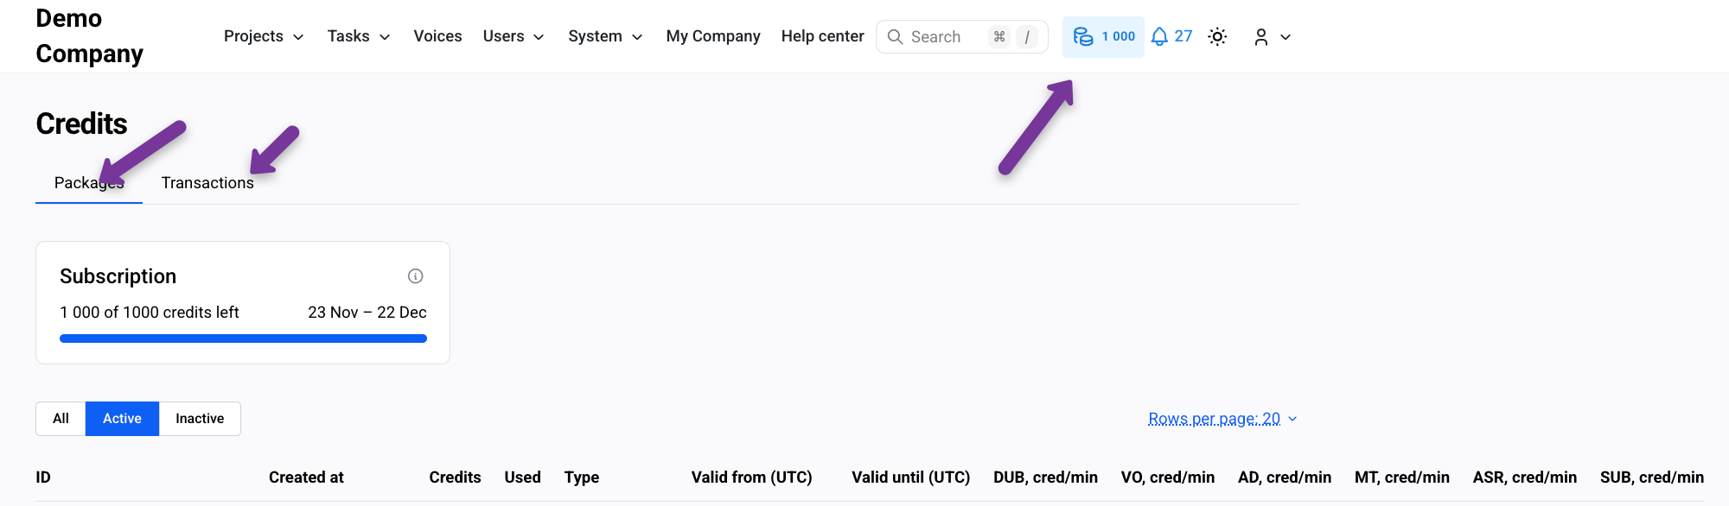Go to Help center link
The width and height of the screenshot is (1729, 506).
coord(822,36)
